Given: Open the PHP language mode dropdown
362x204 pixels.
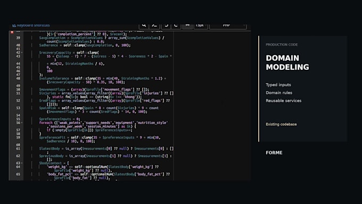Looking at the screenshot, I should point(228,25).
